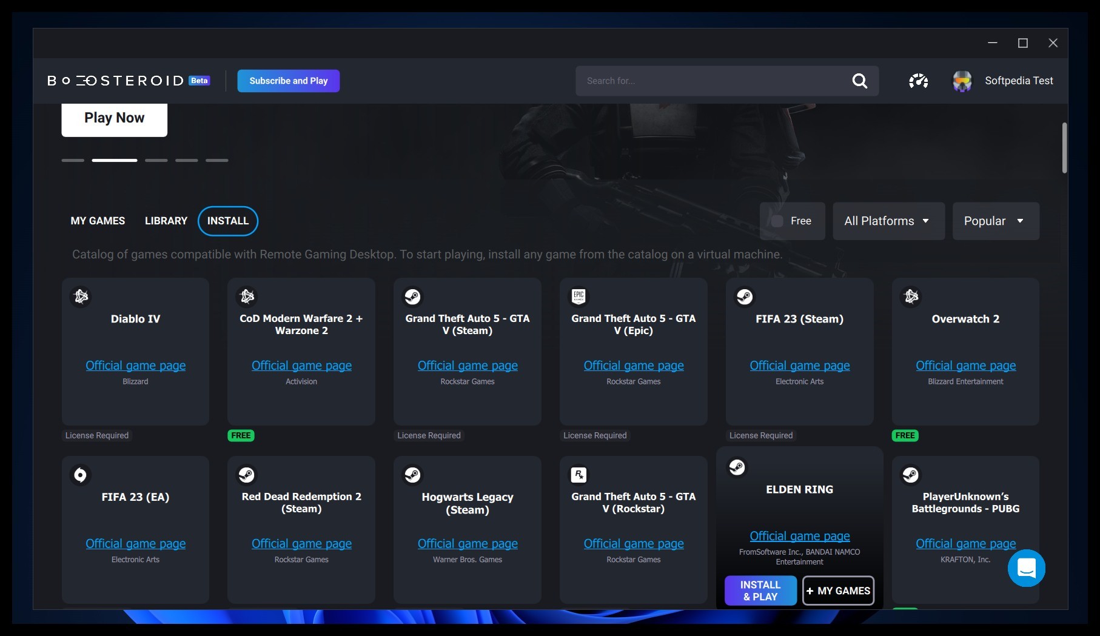Click the Softpedia Test profile avatar
Image resolution: width=1100 pixels, height=636 pixels.
point(962,81)
